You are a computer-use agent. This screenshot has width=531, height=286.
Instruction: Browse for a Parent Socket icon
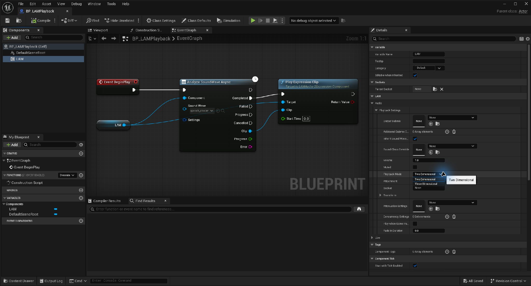(435, 89)
